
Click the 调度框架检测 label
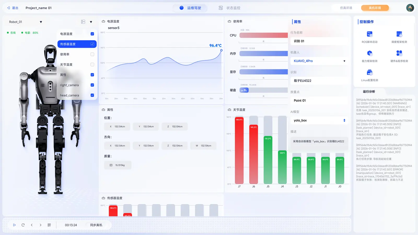(x=399, y=42)
